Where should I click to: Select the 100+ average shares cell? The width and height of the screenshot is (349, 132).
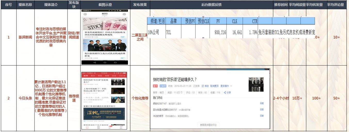tap(316, 98)
